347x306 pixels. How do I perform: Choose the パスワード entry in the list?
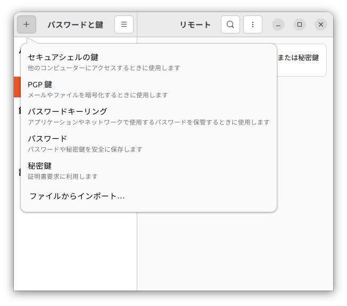coord(47,138)
